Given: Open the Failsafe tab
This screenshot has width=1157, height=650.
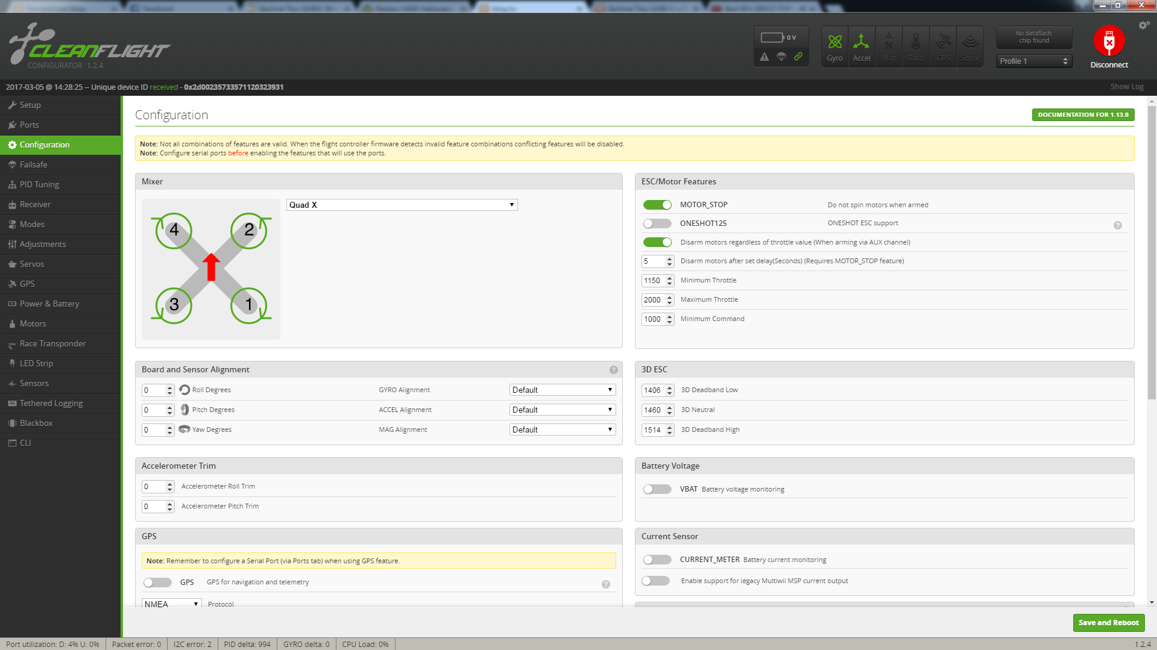Looking at the screenshot, I should pos(60,164).
